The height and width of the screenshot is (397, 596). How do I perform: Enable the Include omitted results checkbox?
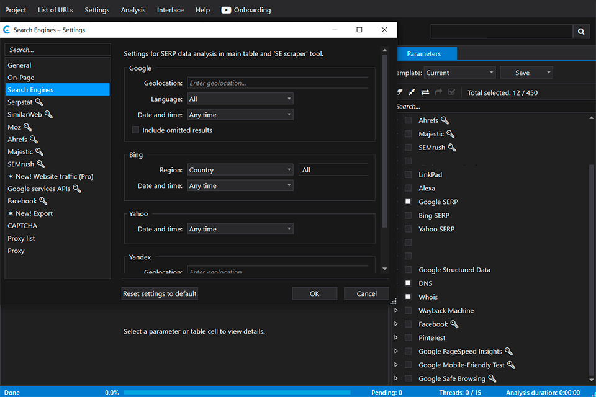pos(135,130)
